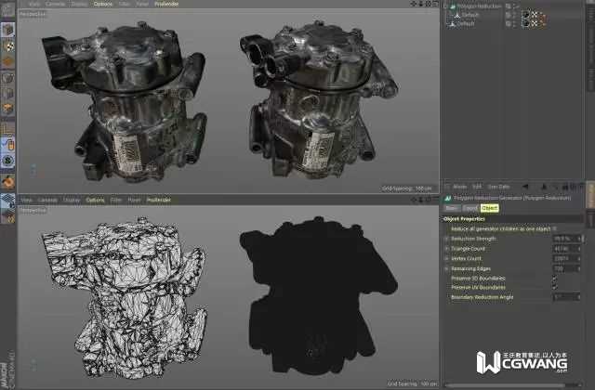Open Panel menu in bottom viewport
Screen dimensions: 595x390
point(134,200)
